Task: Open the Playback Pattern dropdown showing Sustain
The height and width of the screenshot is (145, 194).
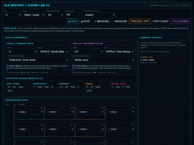Action: 99,15
